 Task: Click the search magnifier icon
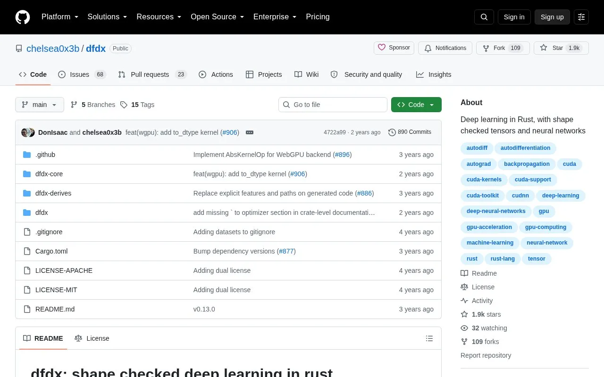(x=484, y=17)
